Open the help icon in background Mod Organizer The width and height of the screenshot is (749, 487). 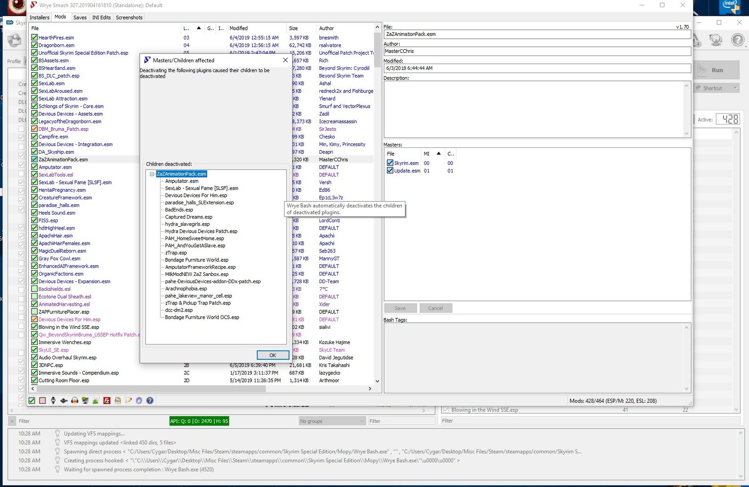737,40
